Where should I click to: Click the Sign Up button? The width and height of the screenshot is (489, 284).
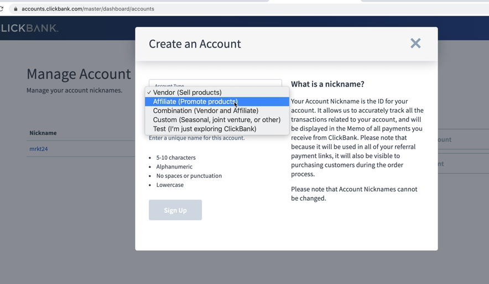[x=175, y=210]
